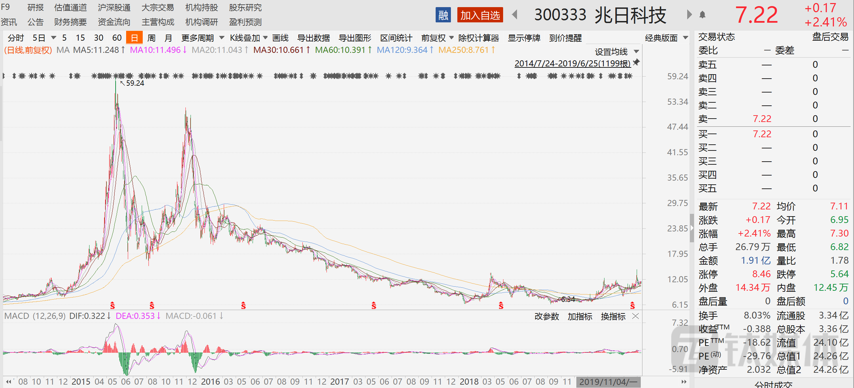Go to previous stock with left arrow
Viewport: 854px width, 388px height.
coord(515,15)
